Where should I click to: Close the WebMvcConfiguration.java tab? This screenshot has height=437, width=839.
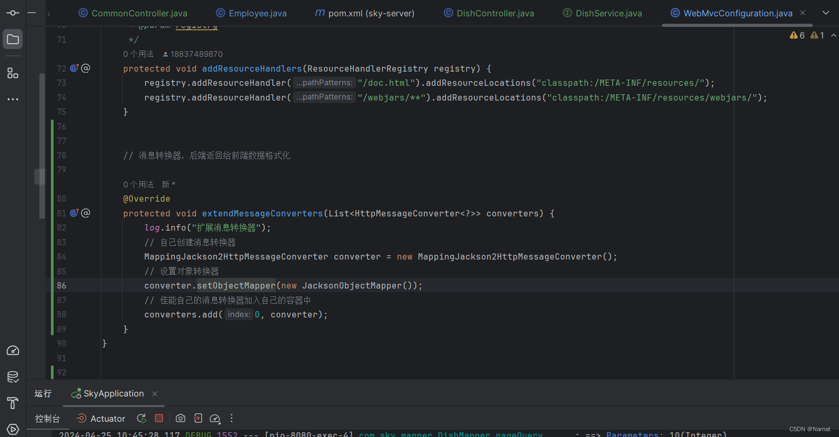[803, 13]
